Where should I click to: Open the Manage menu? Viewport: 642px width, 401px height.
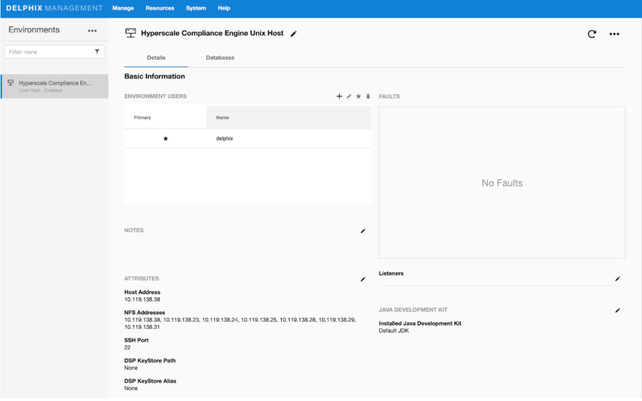123,8
